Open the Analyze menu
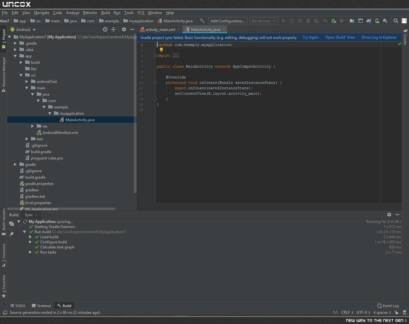The image size is (409, 324). [73, 13]
